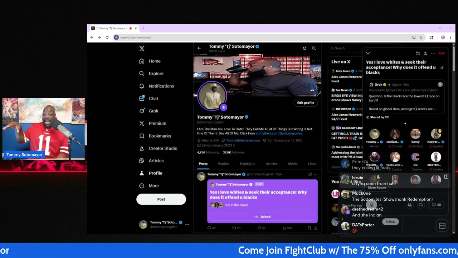Open the TommySotomayor.com link
This screenshot has width=458, height=258.
(x=243, y=140)
